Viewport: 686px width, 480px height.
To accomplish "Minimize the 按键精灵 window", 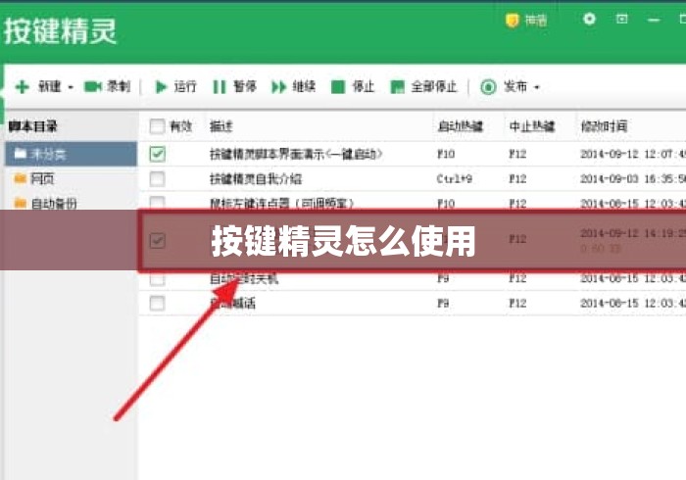I will [654, 21].
